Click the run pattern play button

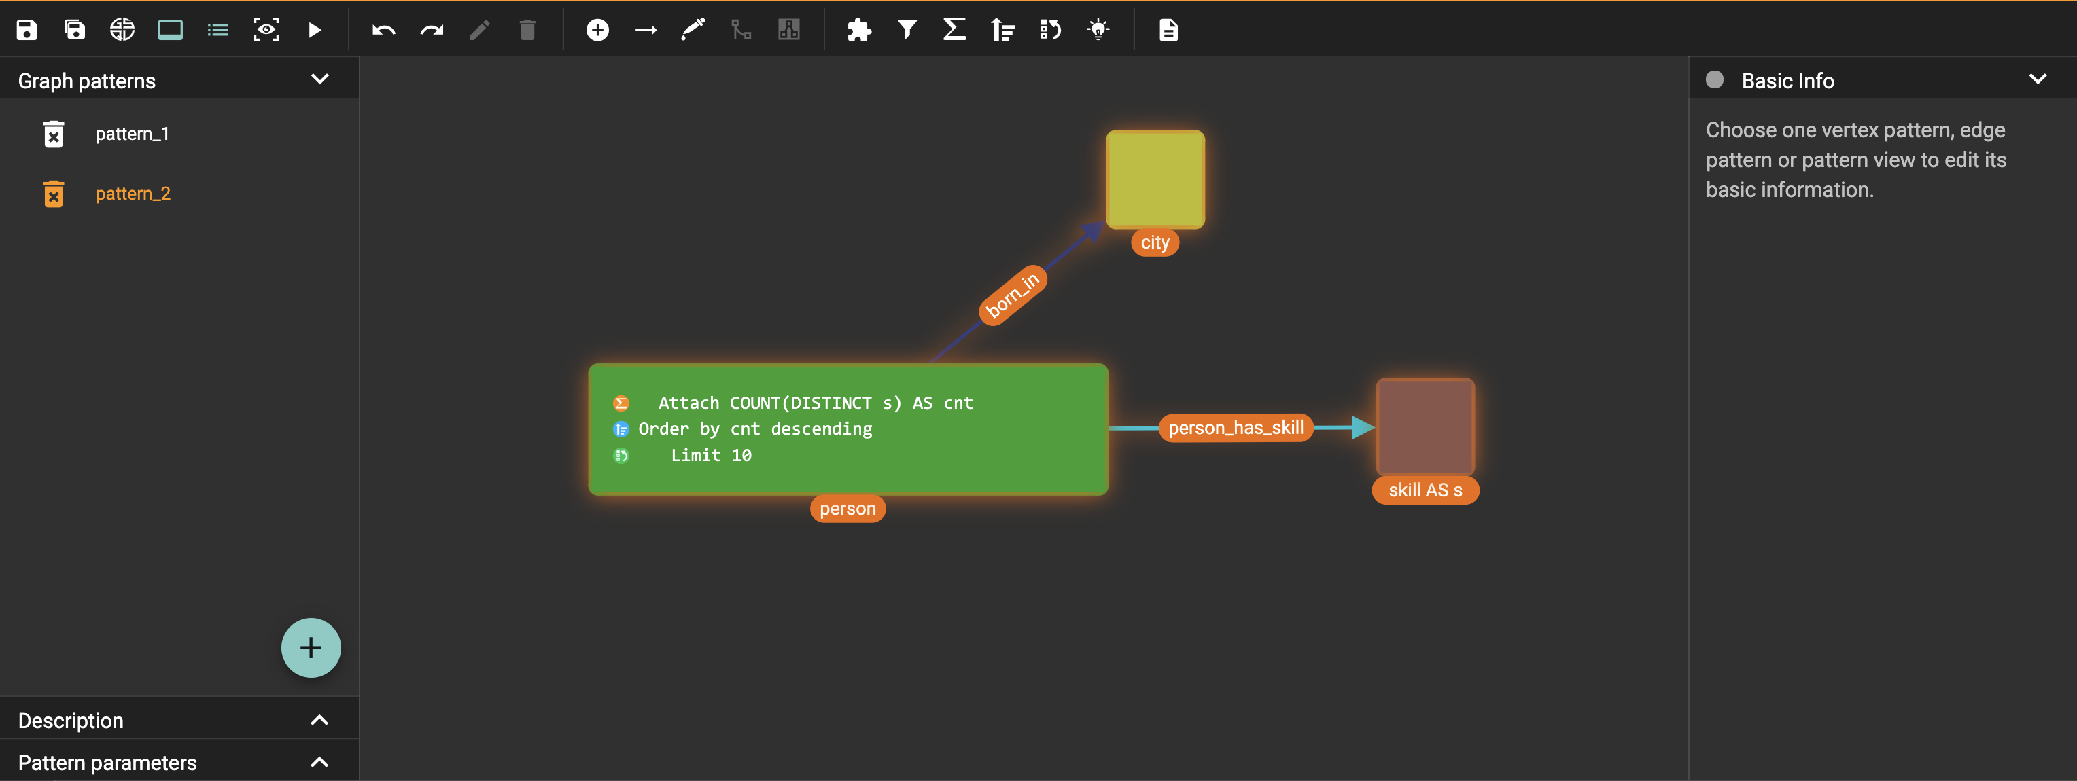(x=315, y=31)
